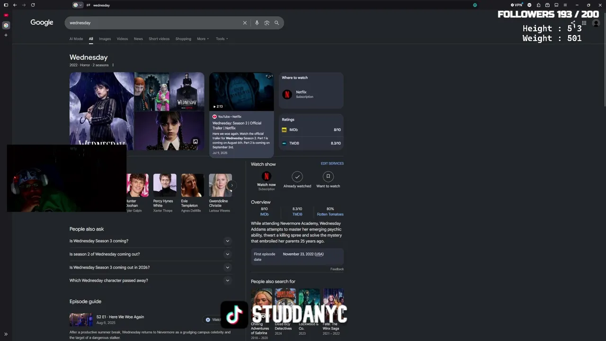Select the Google tab in the sidebar
This screenshot has width=606, height=341.
6,25
